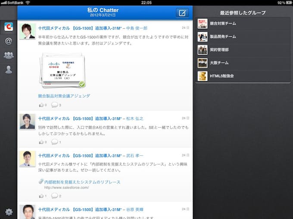293x219 pixels.
Task: Select the 製品開発チーム group
Action: (x=243, y=36)
